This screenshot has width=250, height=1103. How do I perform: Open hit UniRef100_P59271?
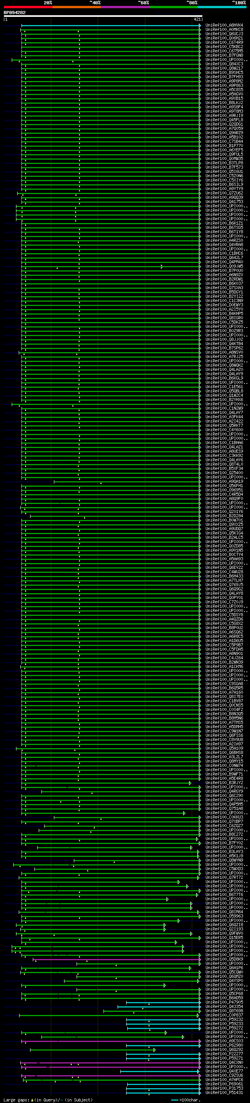pyautogui.click(x=224, y=1058)
